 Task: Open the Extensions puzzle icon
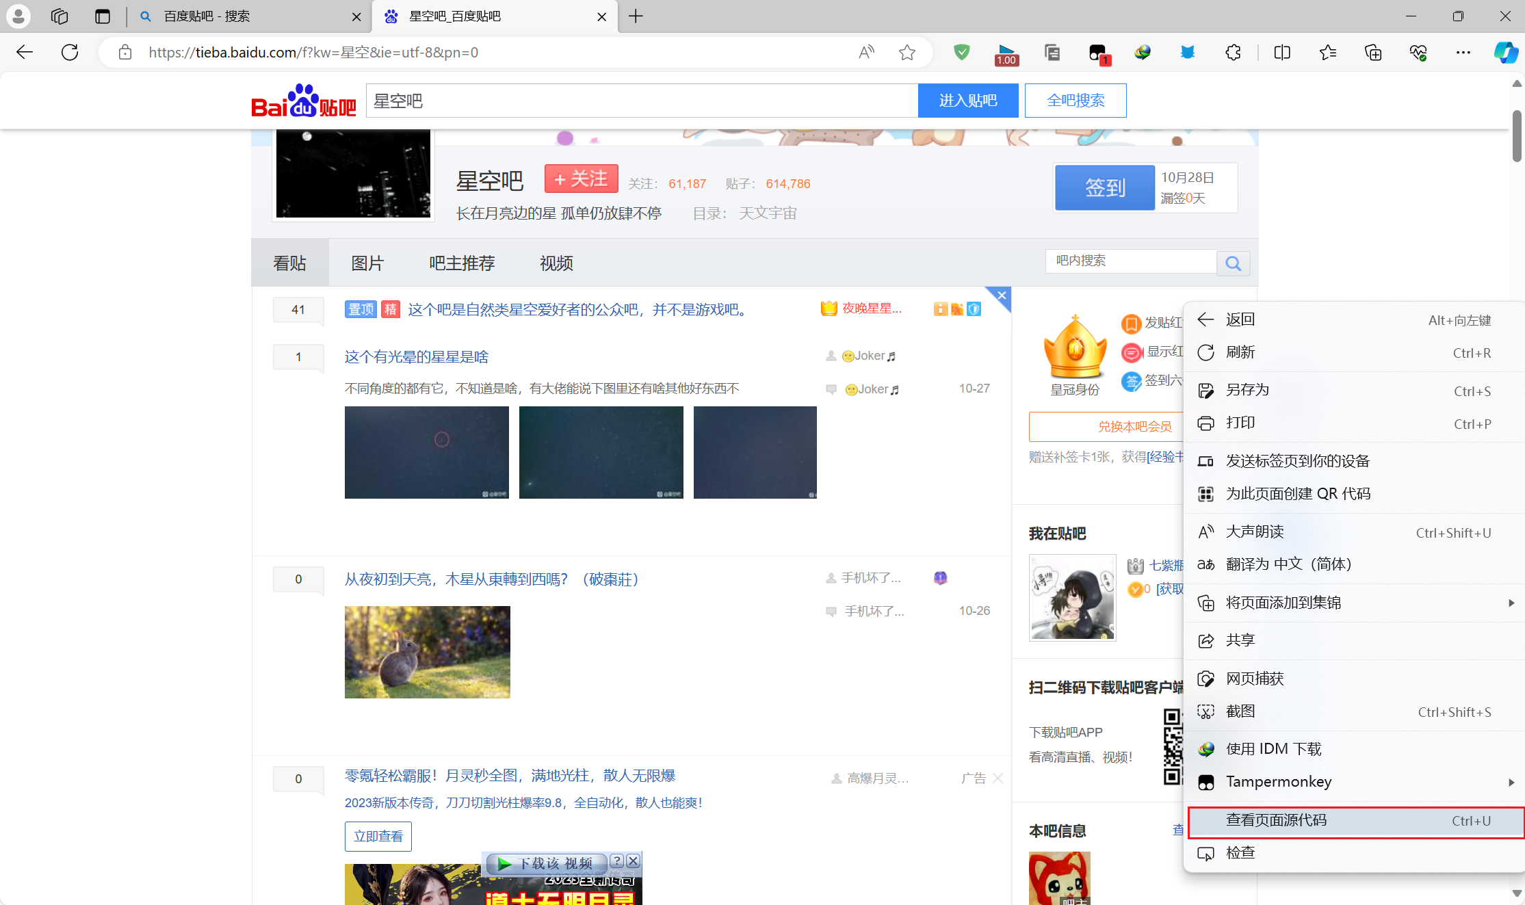(x=1233, y=53)
